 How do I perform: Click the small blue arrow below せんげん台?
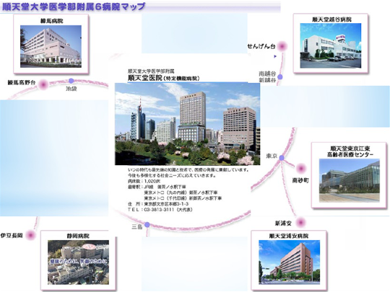coord(275,56)
